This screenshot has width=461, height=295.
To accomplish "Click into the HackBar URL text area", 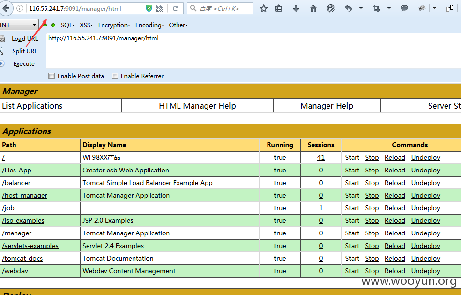I will click(x=253, y=51).
